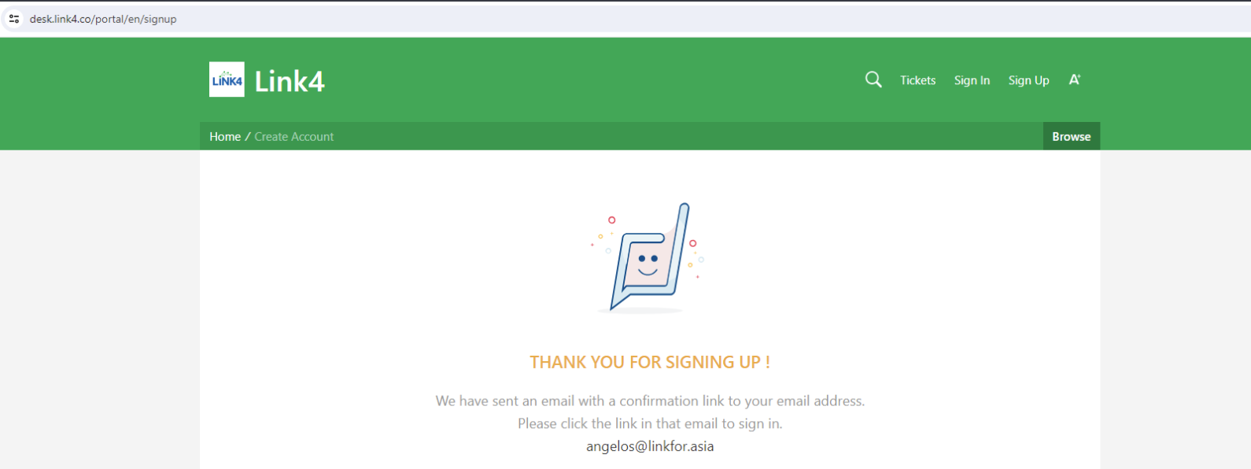Click the font size A+ icon

tap(1075, 79)
